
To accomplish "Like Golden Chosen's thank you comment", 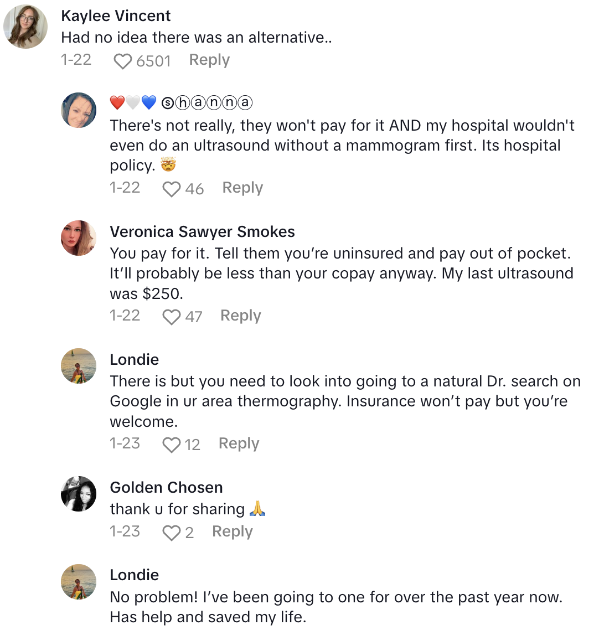I will pyautogui.click(x=172, y=533).
